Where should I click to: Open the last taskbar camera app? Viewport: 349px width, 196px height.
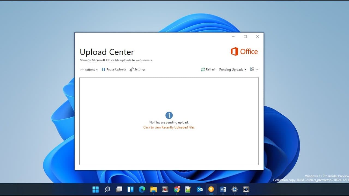[x=246, y=189]
